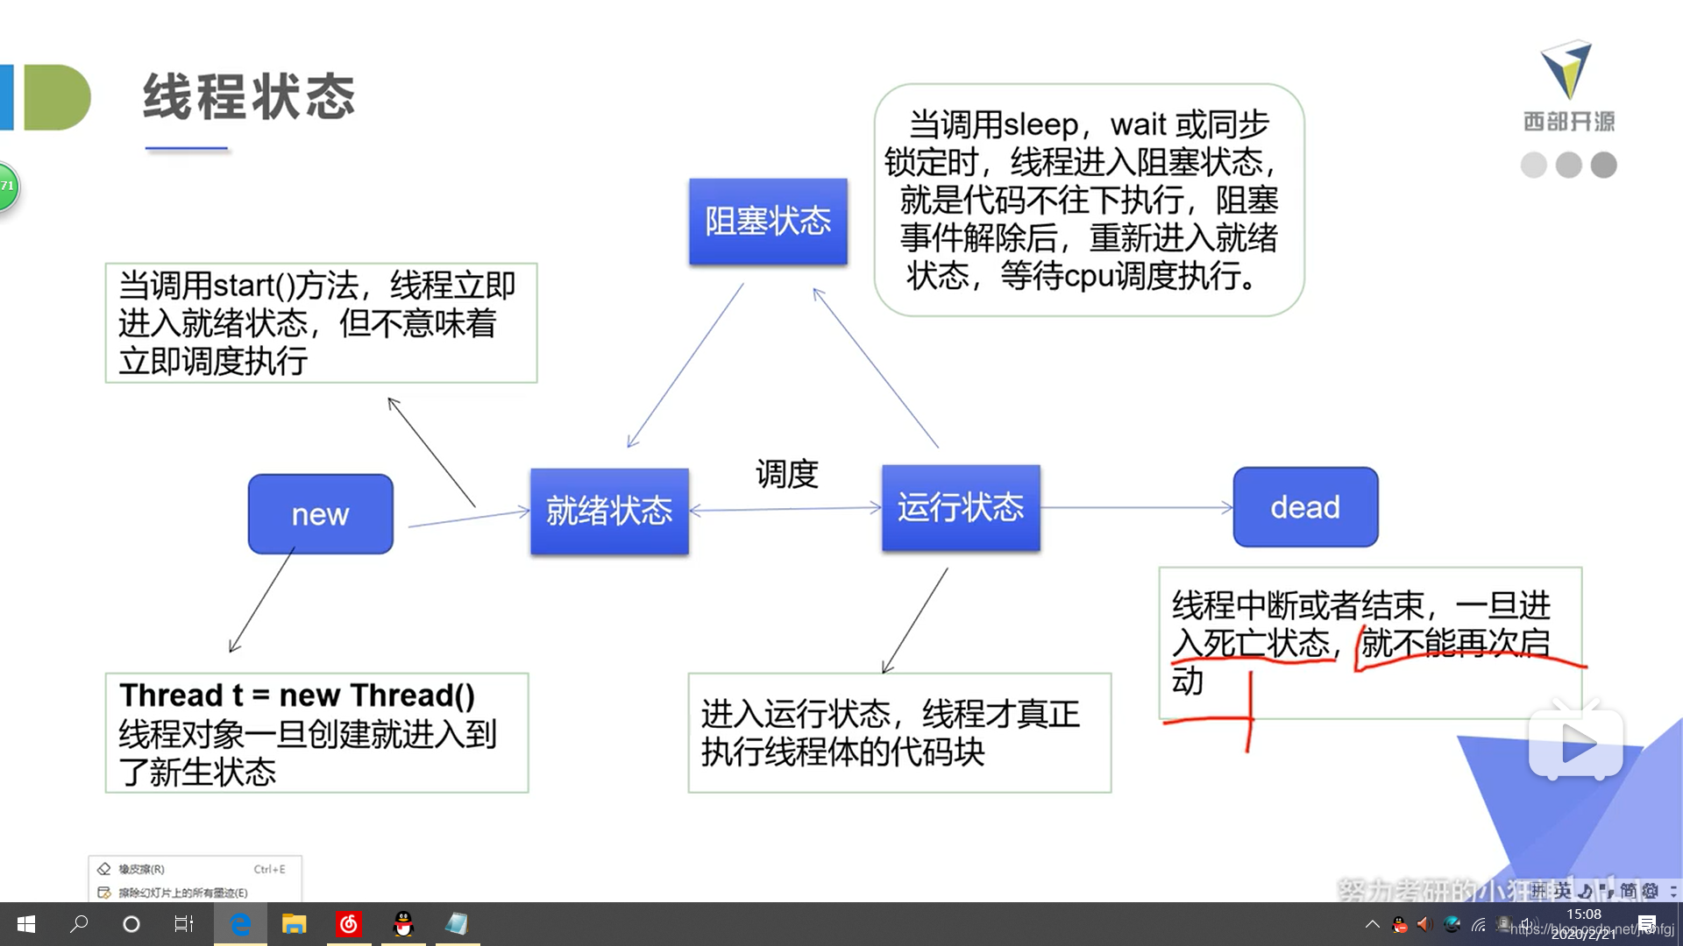Open NetEase Cloud Music taskbar icon
The image size is (1683, 946).
tap(349, 924)
